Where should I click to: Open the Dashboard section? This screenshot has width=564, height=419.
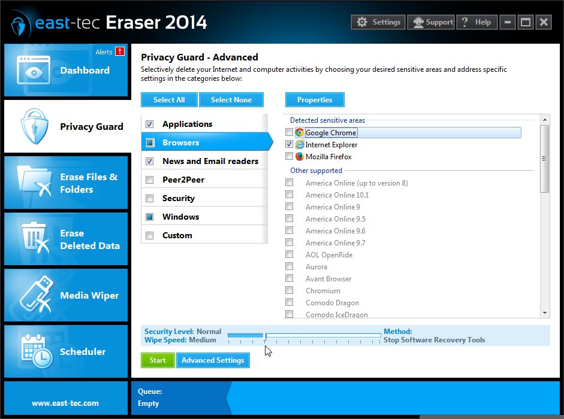click(x=66, y=70)
